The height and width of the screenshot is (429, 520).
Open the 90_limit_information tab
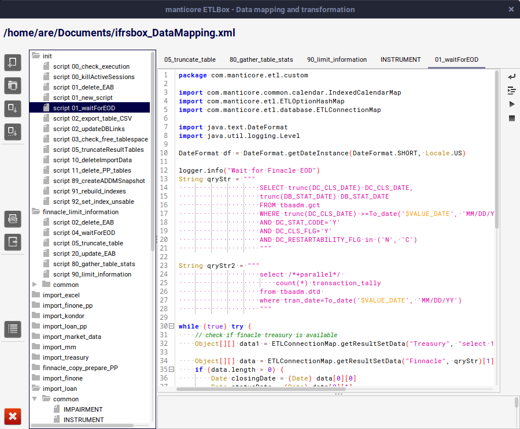[337, 59]
